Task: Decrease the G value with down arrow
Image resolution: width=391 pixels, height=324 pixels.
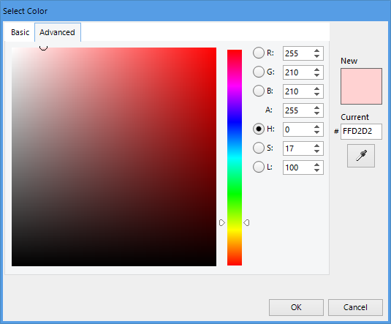Action: pyautogui.click(x=316, y=75)
